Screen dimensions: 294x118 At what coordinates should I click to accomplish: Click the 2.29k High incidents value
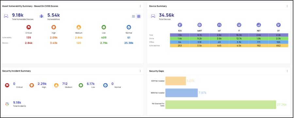(42, 84)
